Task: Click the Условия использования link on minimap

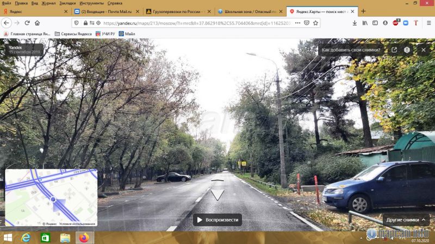Action: (77, 223)
